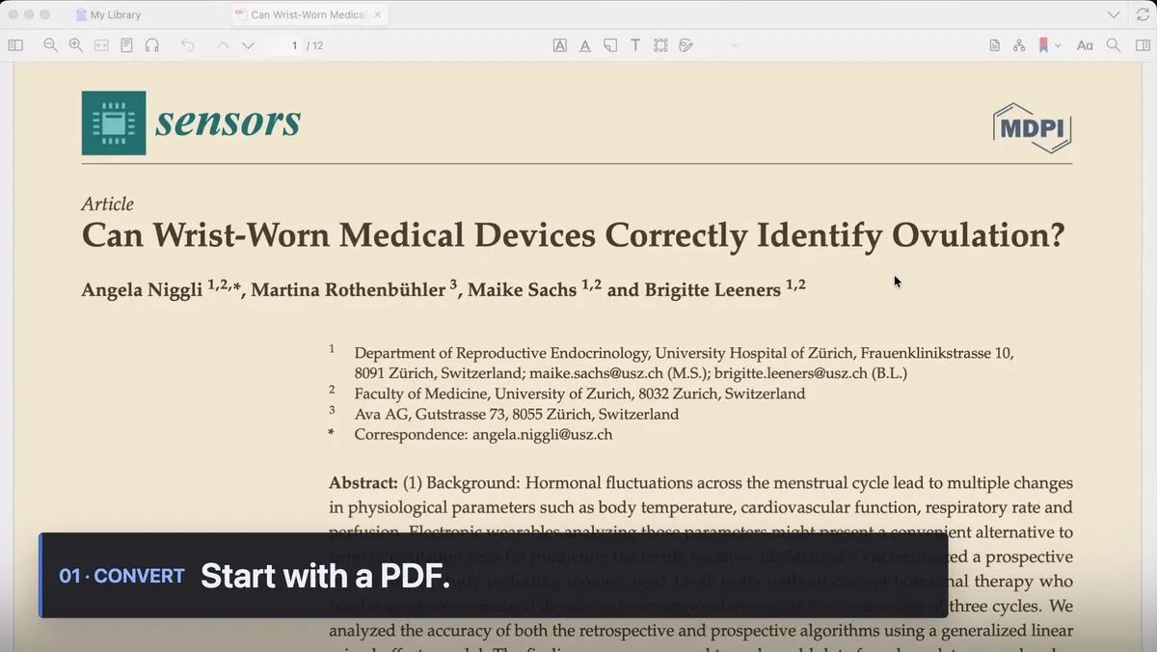Click the sensors journal logo
The image size is (1157, 652).
[x=191, y=122]
